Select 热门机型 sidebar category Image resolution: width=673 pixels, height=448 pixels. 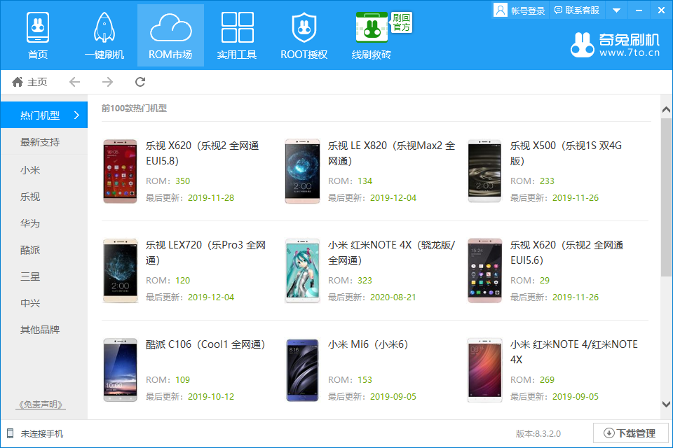tap(43, 115)
